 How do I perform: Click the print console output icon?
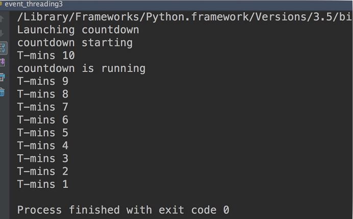(x=3, y=77)
